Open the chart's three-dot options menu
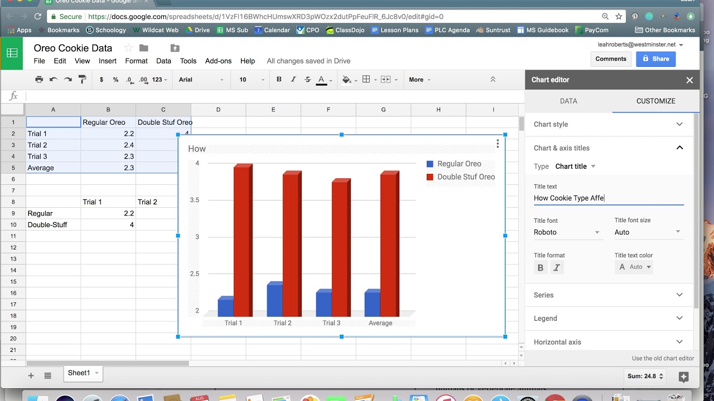 498,144
